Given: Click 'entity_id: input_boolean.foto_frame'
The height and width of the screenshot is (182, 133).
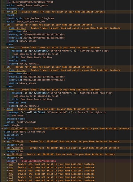Looking at the screenshot, I should [x=32, y=18].
